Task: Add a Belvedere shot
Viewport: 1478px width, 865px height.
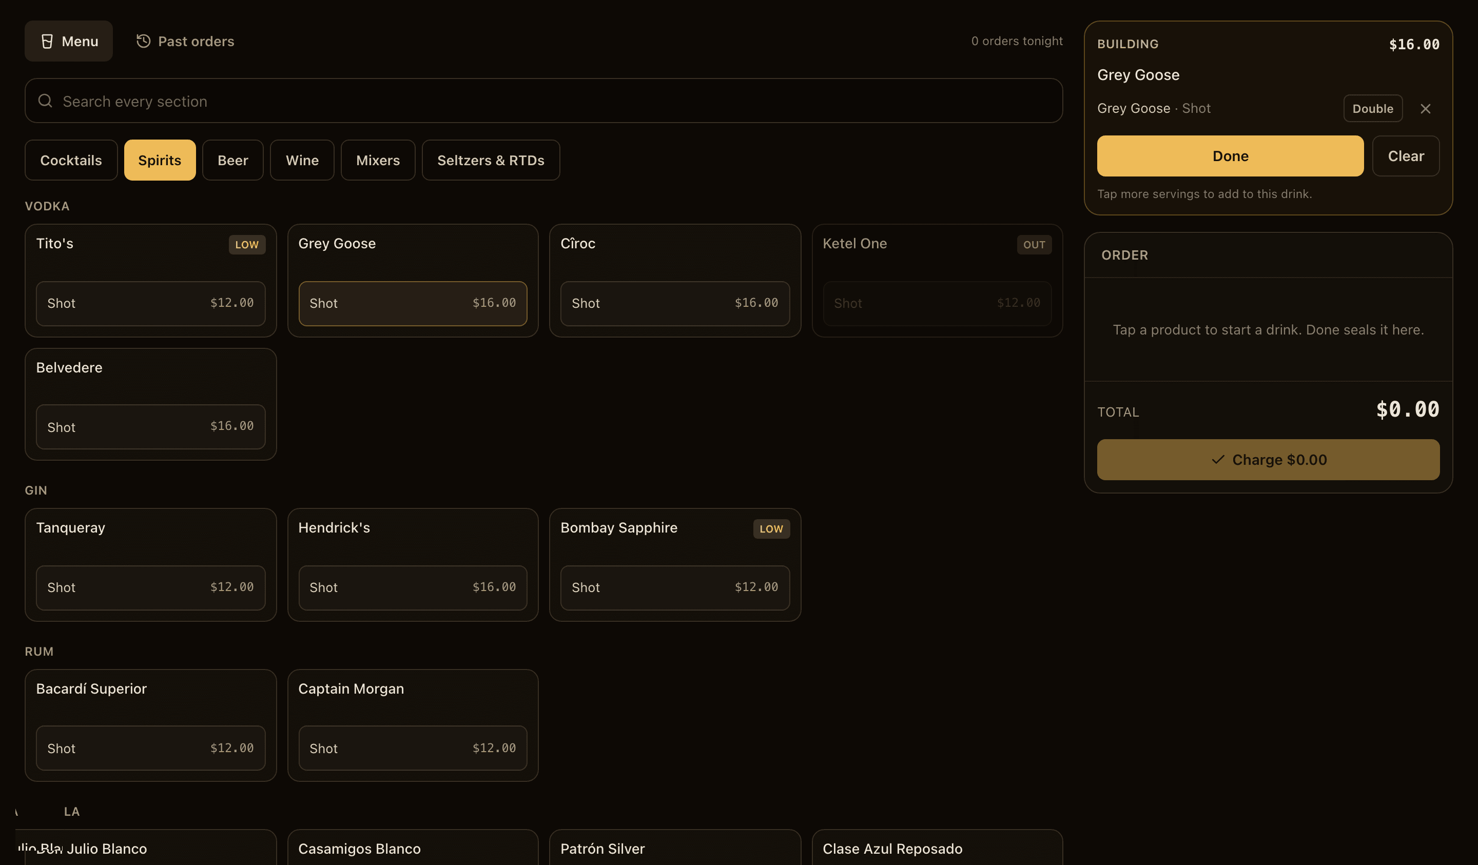Action: (x=151, y=427)
